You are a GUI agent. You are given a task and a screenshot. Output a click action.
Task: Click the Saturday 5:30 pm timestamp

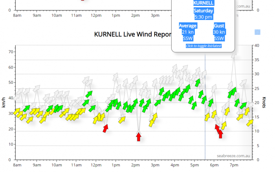coord(203,14)
